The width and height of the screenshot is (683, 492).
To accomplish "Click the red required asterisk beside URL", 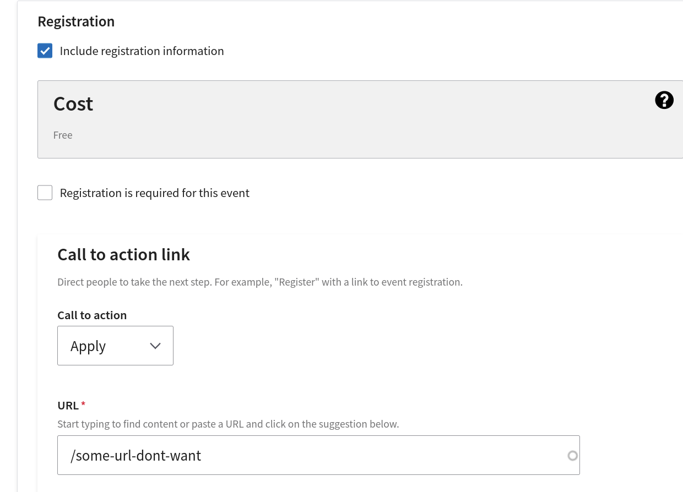I will [x=83, y=404].
